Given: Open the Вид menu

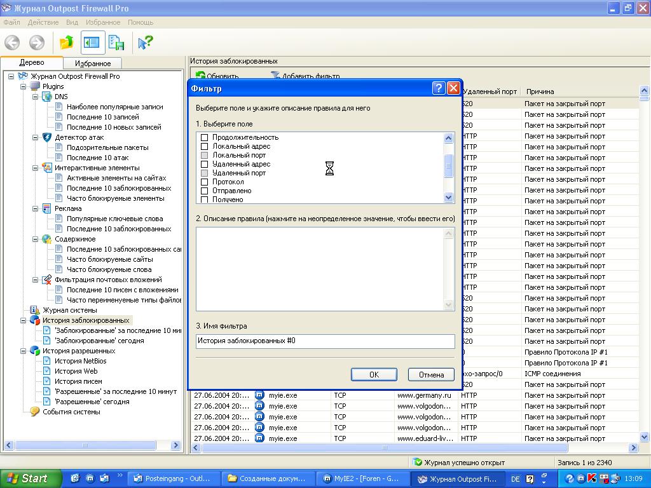Looking at the screenshot, I should [x=72, y=22].
